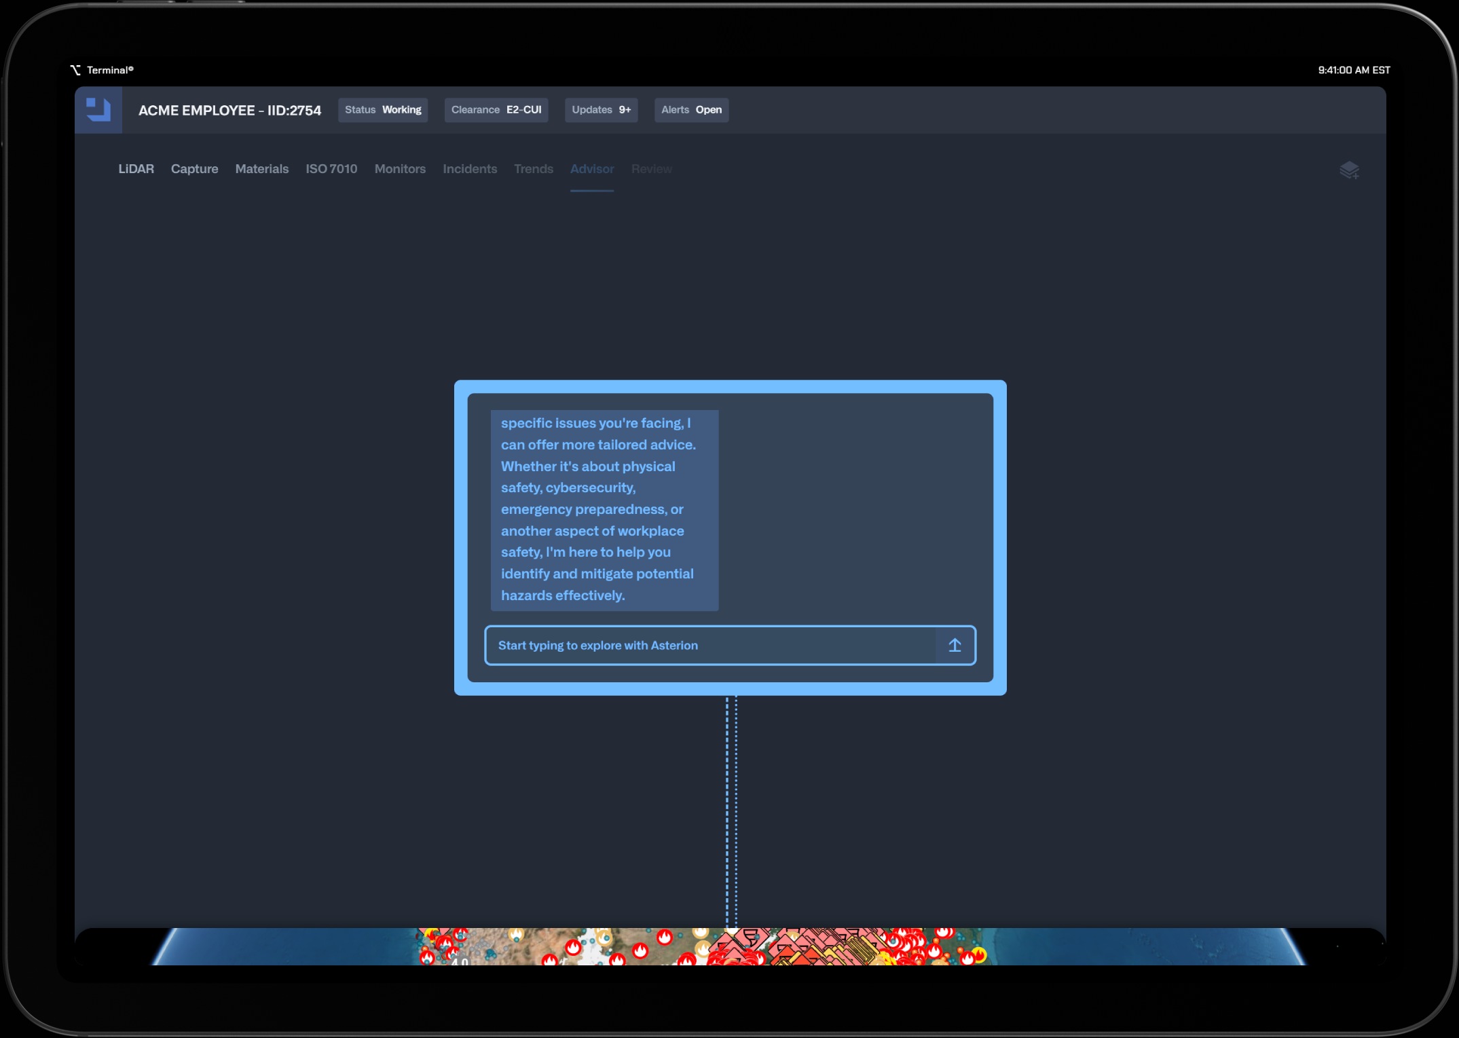The image size is (1459, 1038).
Task: Open the Status Working badge
Action: [383, 110]
